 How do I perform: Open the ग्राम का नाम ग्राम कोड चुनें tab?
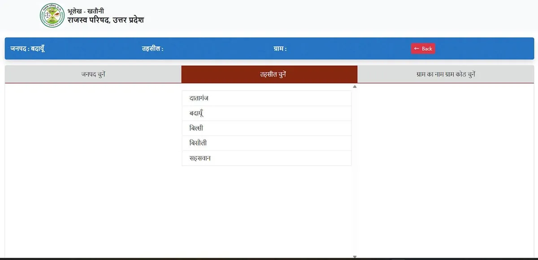click(x=446, y=74)
